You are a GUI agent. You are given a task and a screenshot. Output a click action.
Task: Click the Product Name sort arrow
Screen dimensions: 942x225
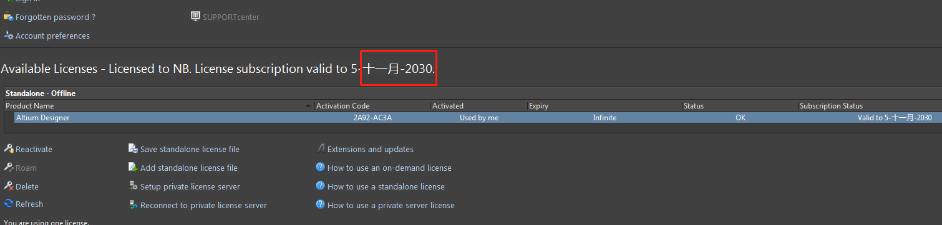pyautogui.click(x=309, y=107)
